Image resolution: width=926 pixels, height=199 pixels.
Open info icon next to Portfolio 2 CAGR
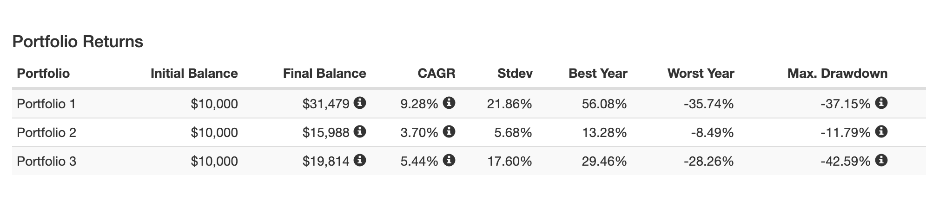tap(449, 132)
